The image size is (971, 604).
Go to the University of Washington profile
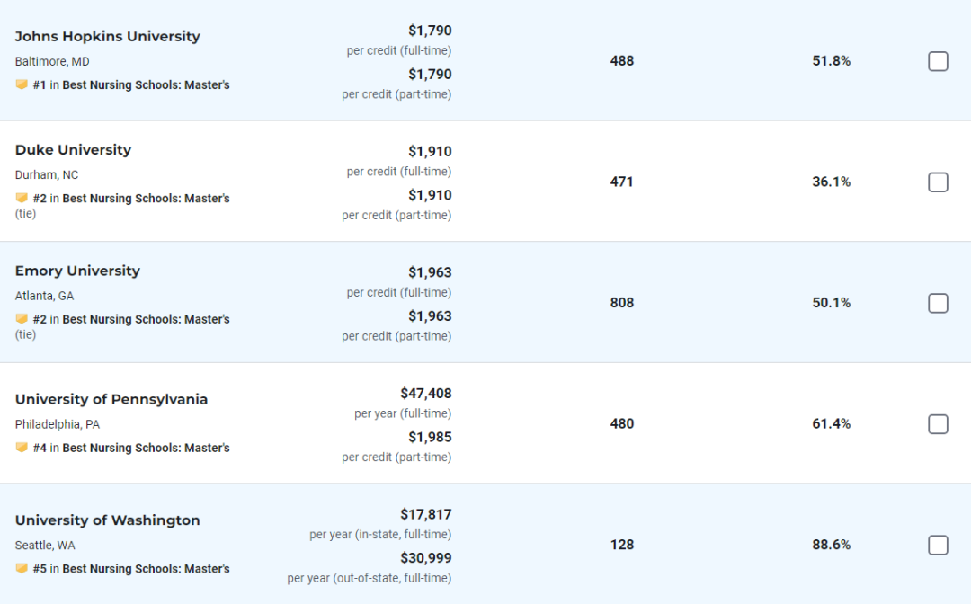[108, 520]
